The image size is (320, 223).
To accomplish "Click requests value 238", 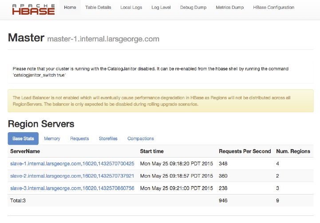I will (x=223, y=188).
